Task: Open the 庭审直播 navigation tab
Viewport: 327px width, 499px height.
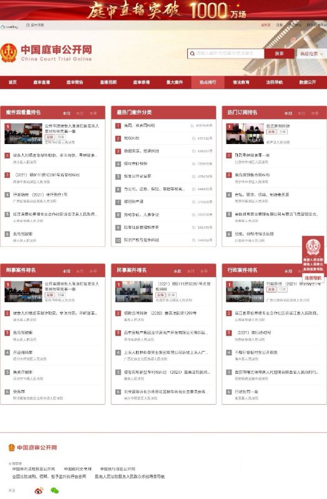Action: [x=42, y=82]
